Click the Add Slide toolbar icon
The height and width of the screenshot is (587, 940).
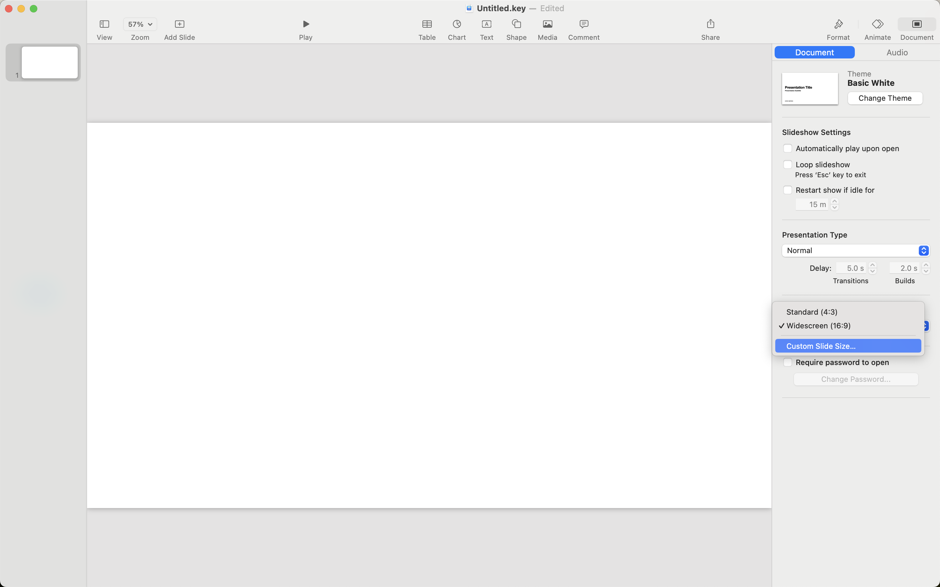[x=179, y=24]
